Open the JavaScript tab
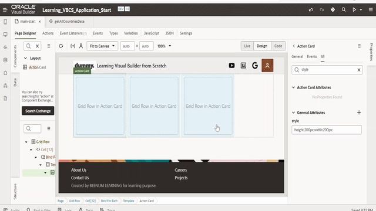The height and width of the screenshot is (211, 376). coord(152,33)
